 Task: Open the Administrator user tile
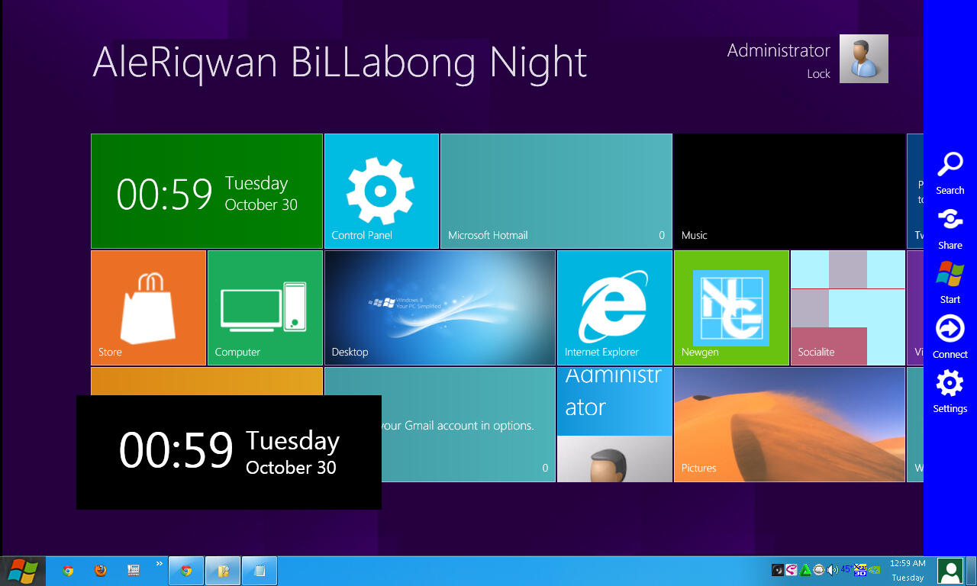pos(614,424)
